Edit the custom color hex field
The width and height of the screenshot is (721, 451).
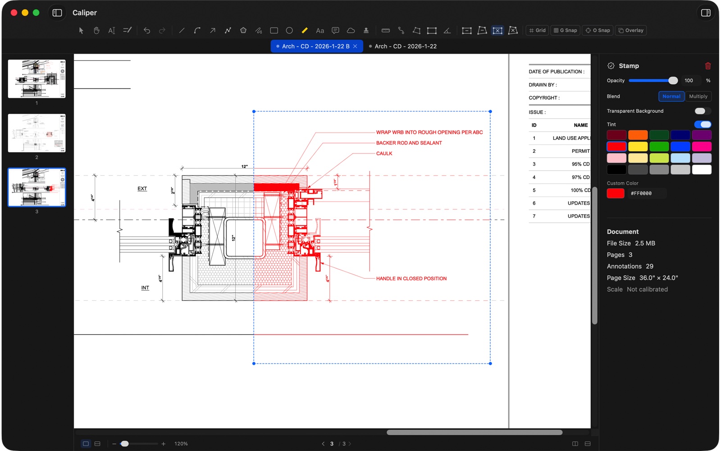click(648, 193)
